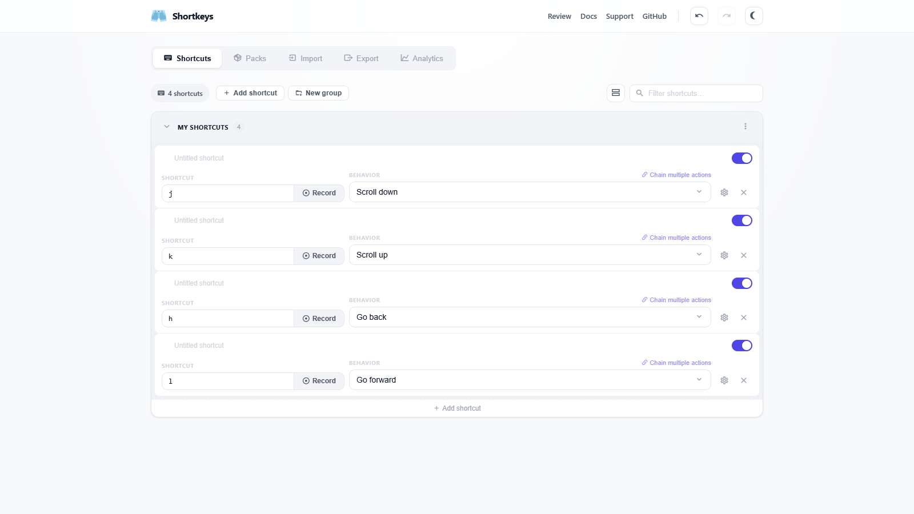Collapse the My Shortcuts group chevron

point(167,127)
